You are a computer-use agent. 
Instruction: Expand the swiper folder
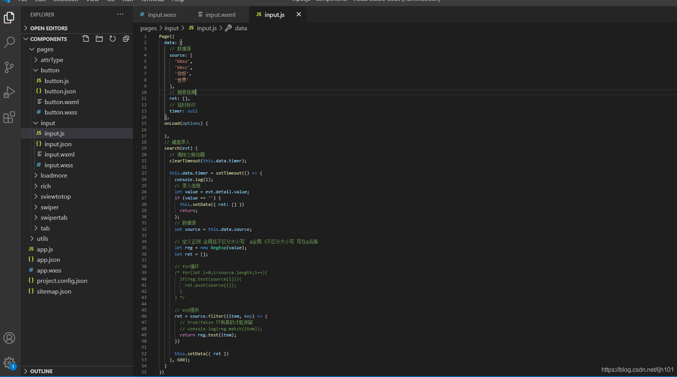tap(77, 207)
